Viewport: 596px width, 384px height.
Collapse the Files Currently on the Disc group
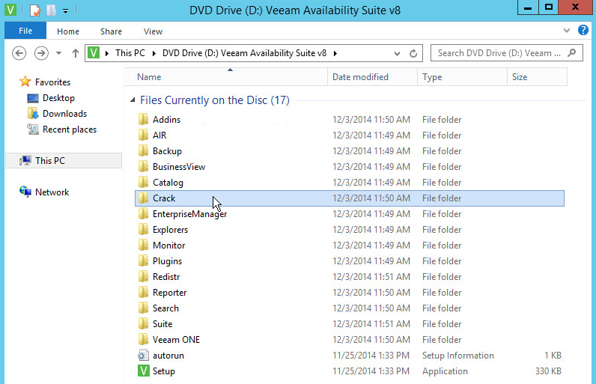pyautogui.click(x=133, y=100)
